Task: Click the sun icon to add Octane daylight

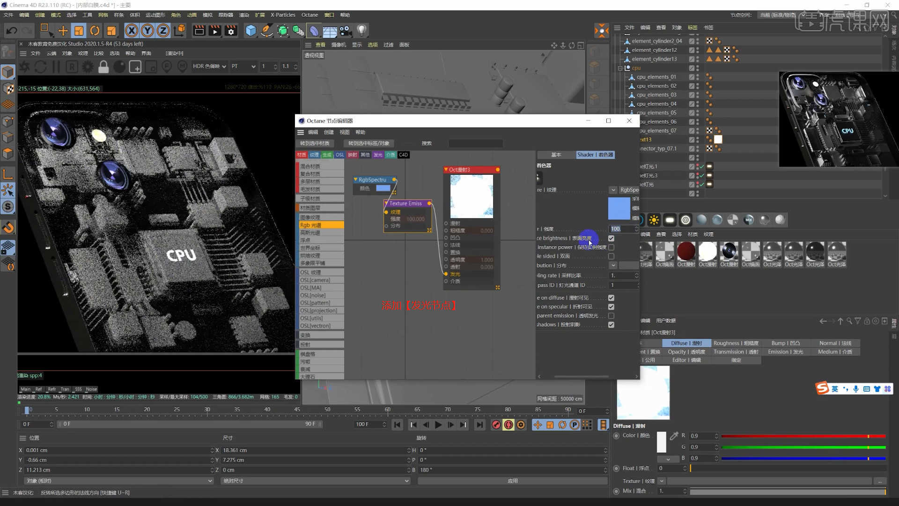Action: [x=654, y=220]
